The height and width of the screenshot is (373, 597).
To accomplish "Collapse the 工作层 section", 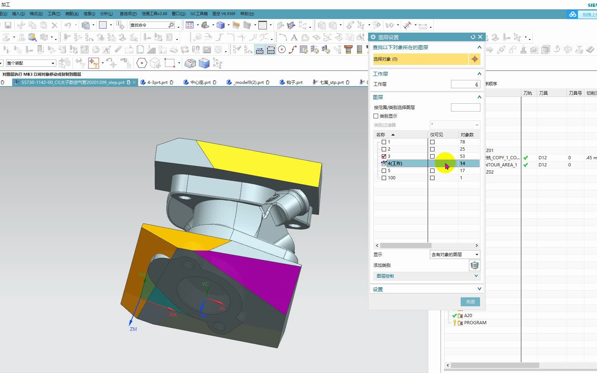I will (479, 74).
